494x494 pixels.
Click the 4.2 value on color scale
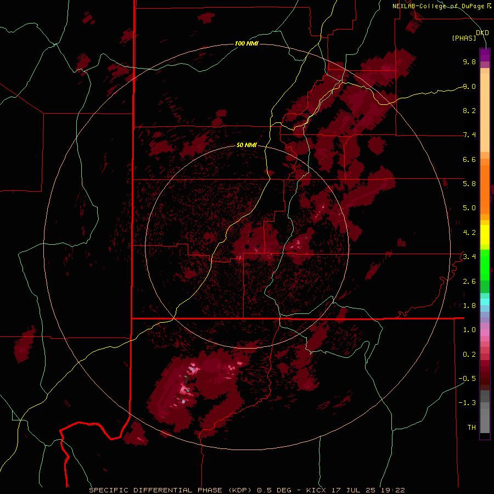[469, 233]
